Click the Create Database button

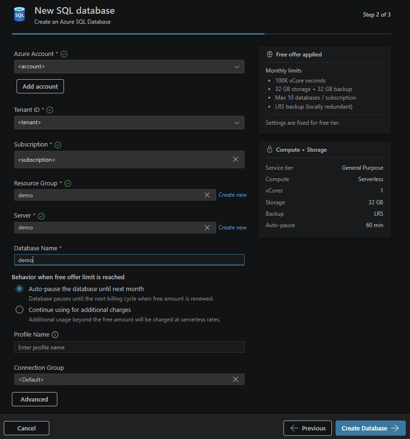[x=371, y=428]
